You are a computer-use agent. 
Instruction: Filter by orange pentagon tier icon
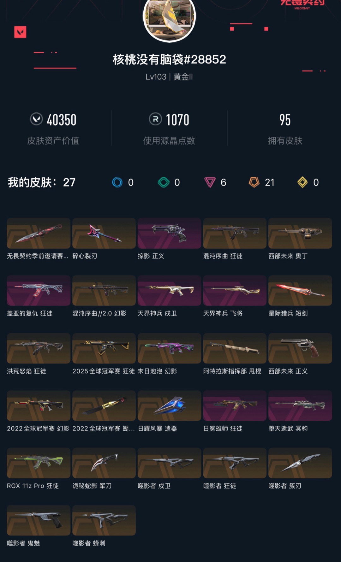click(x=254, y=182)
